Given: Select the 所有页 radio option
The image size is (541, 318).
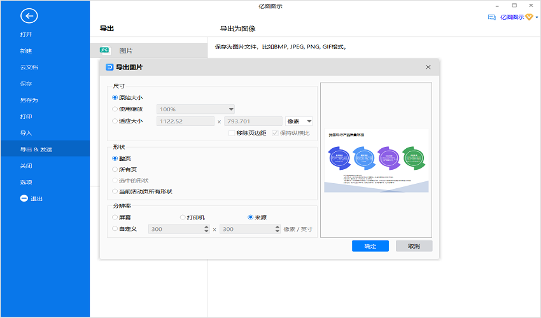Looking at the screenshot, I should (115, 169).
